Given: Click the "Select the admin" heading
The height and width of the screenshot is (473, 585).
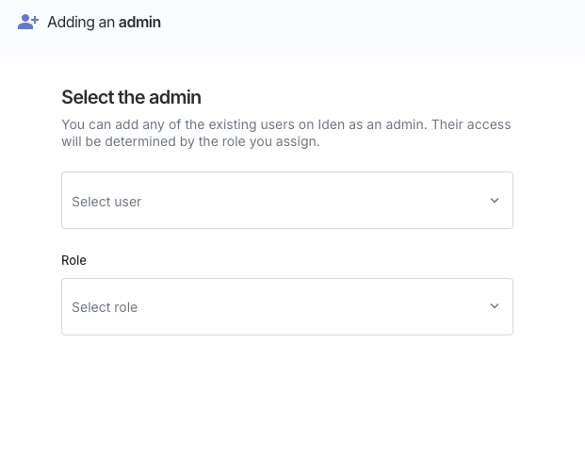Looking at the screenshot, I should (131, 96).
